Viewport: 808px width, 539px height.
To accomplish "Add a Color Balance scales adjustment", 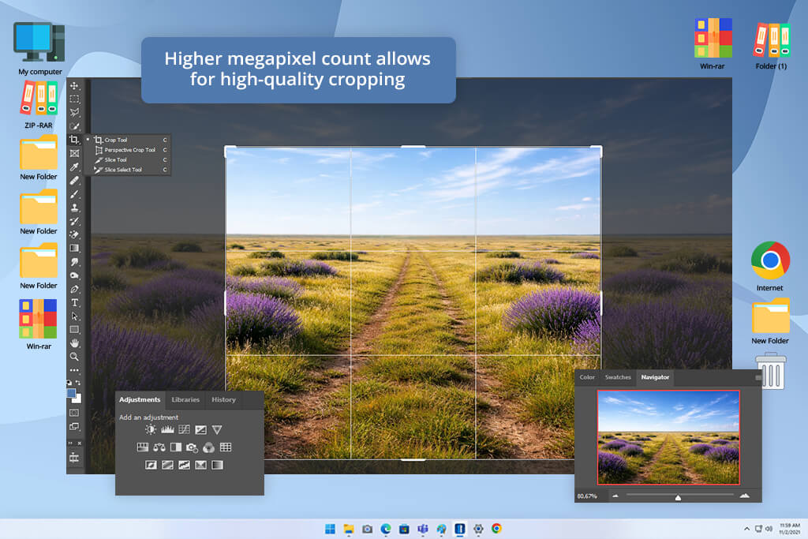I will point(159,447).
